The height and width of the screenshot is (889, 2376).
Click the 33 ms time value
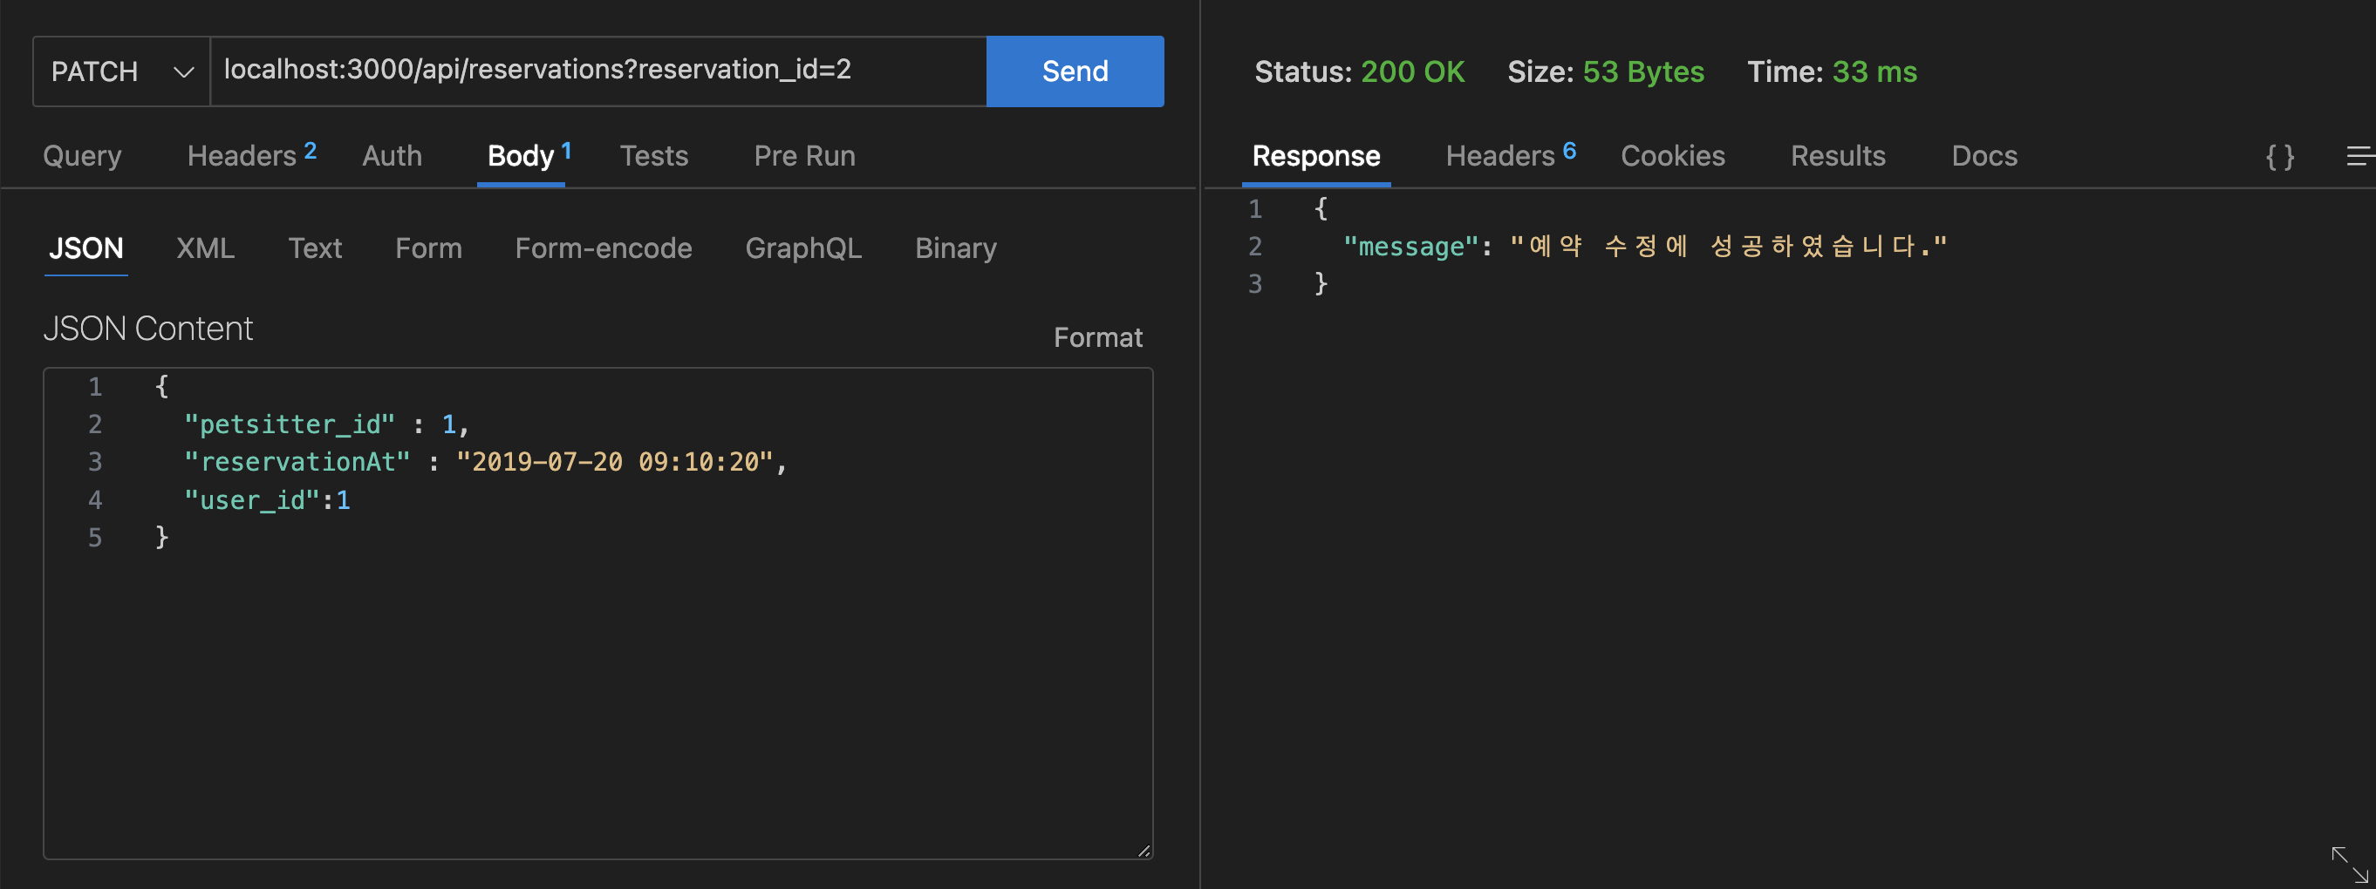(x=1874, y=71)
